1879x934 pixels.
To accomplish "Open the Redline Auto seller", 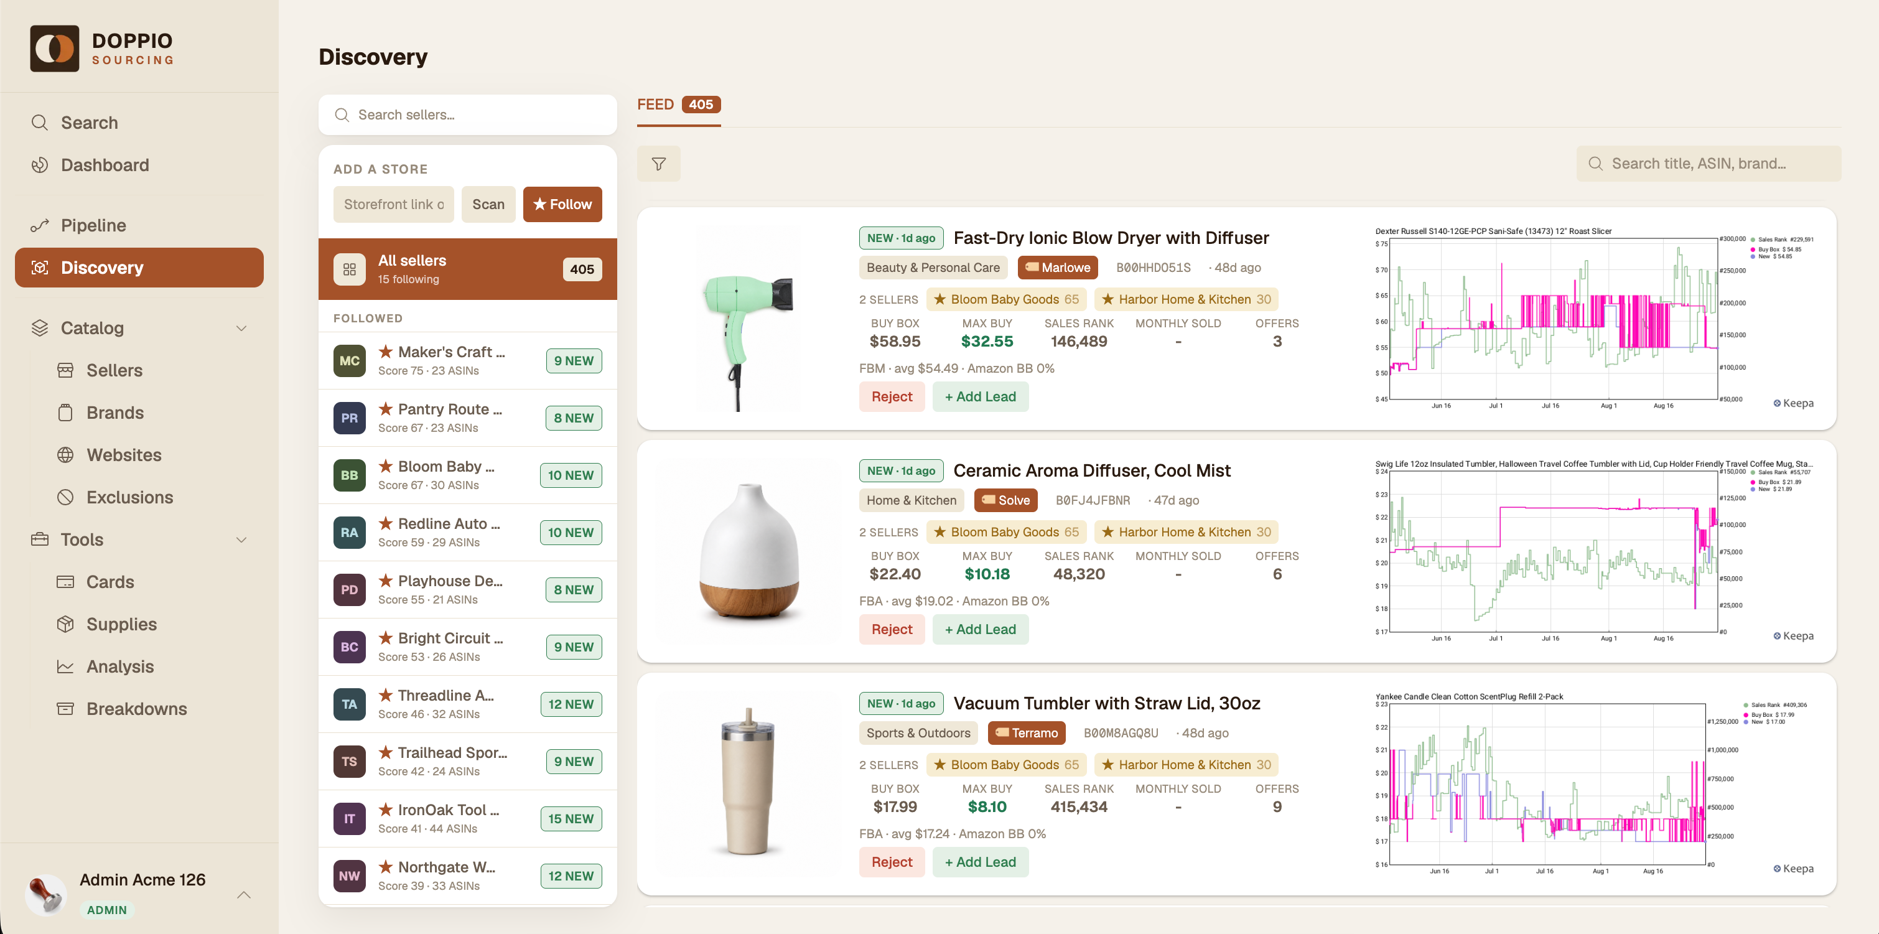I will [x=467, y=533].
